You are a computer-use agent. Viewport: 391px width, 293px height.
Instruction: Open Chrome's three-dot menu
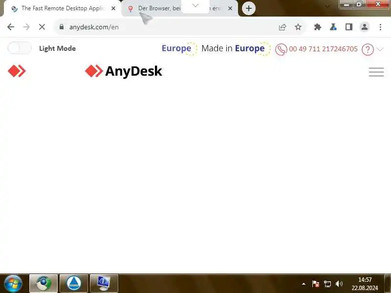pyautogui.click(x=380, y=27)
